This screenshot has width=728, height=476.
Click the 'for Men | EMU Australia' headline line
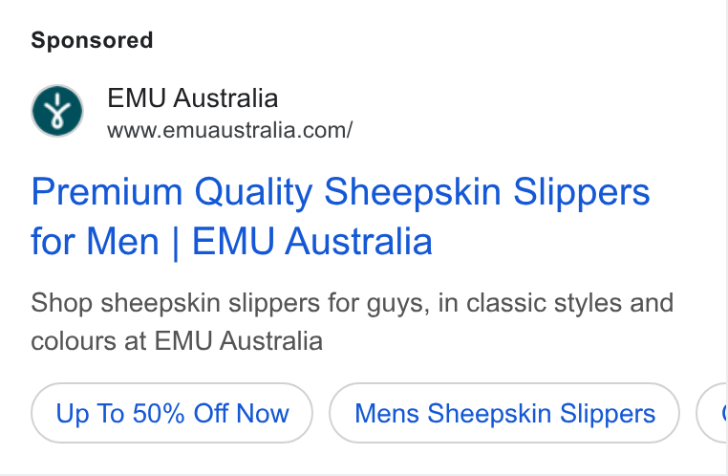(231, 242)
